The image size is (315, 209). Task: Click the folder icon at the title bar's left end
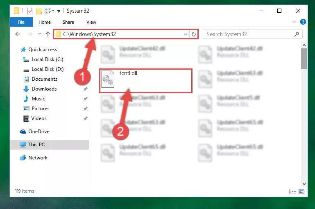[x=17, y=11]
